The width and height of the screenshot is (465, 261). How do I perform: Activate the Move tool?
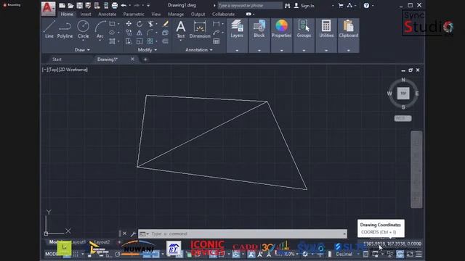pyautogui.click(x=129, y=24)
